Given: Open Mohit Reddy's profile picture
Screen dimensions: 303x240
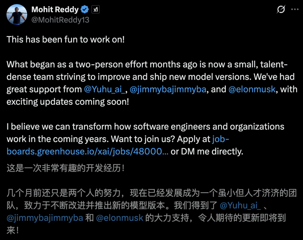Looking at the screenshot, I should click(x=17, y=15).
